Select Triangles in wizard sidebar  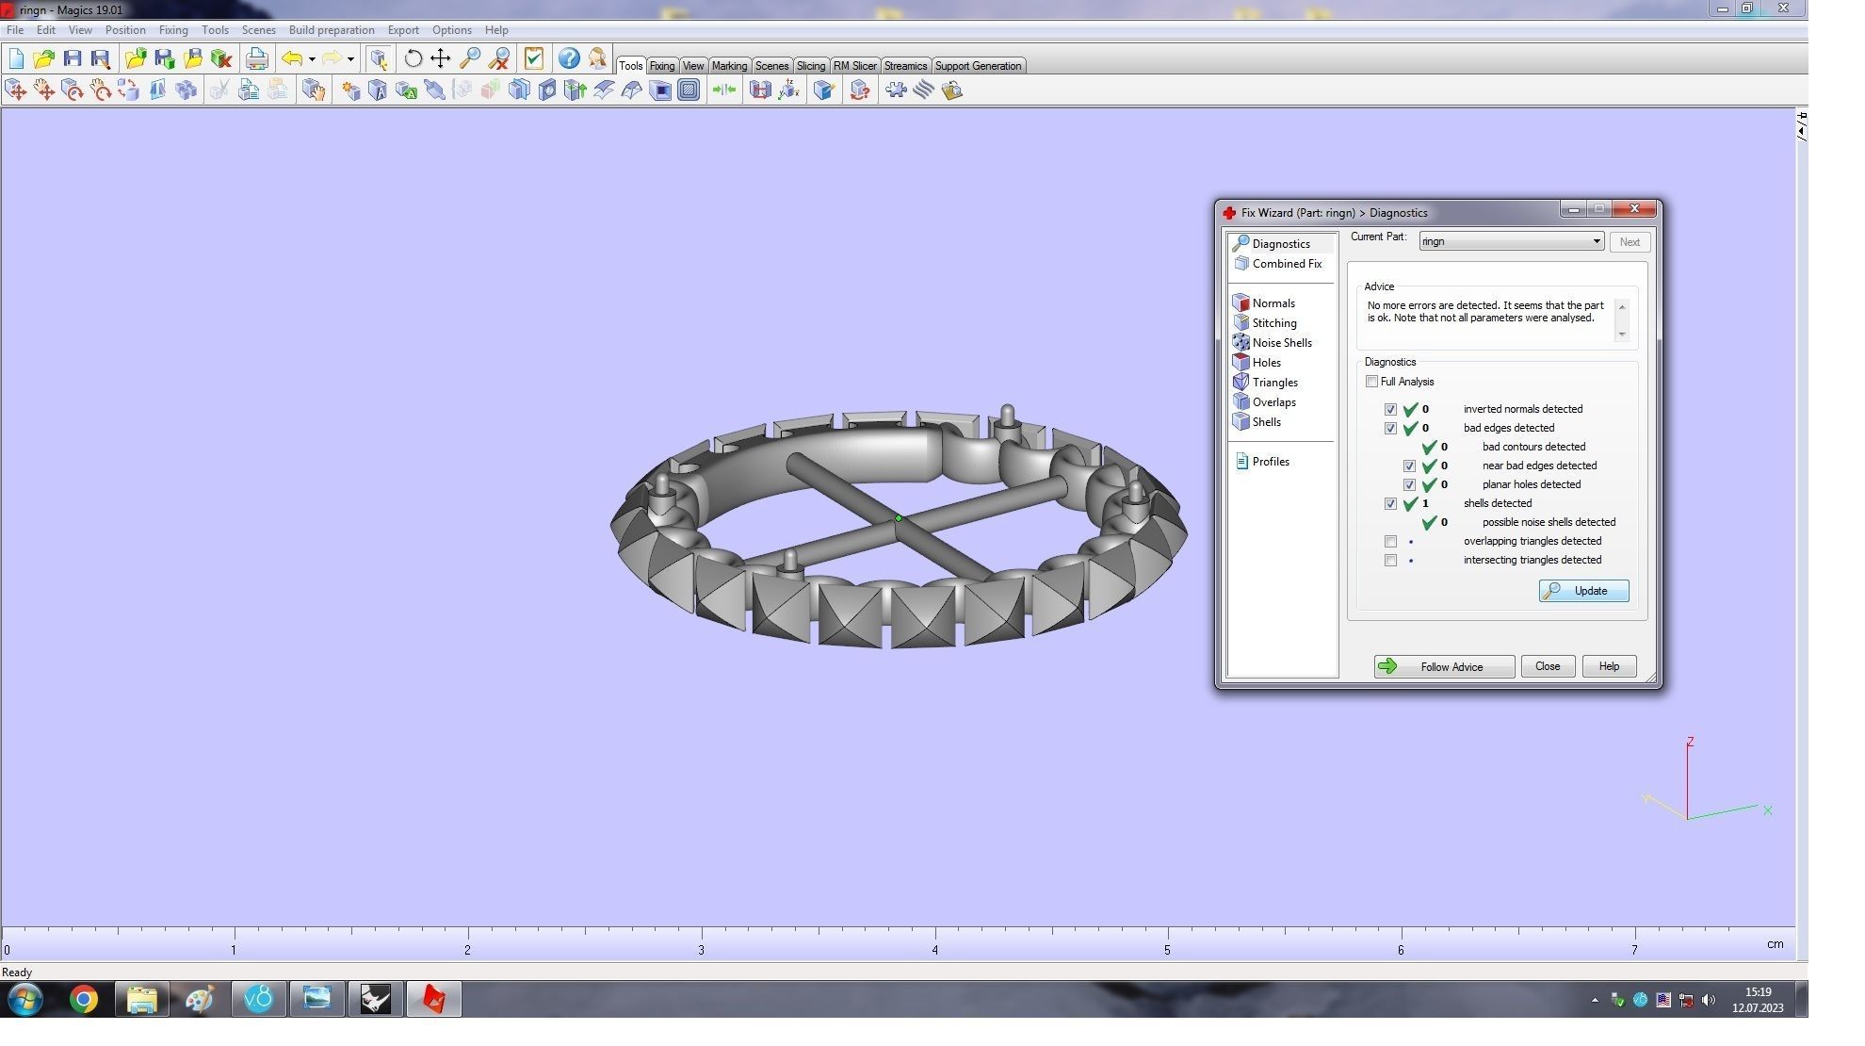click(x=1266, y=383)
